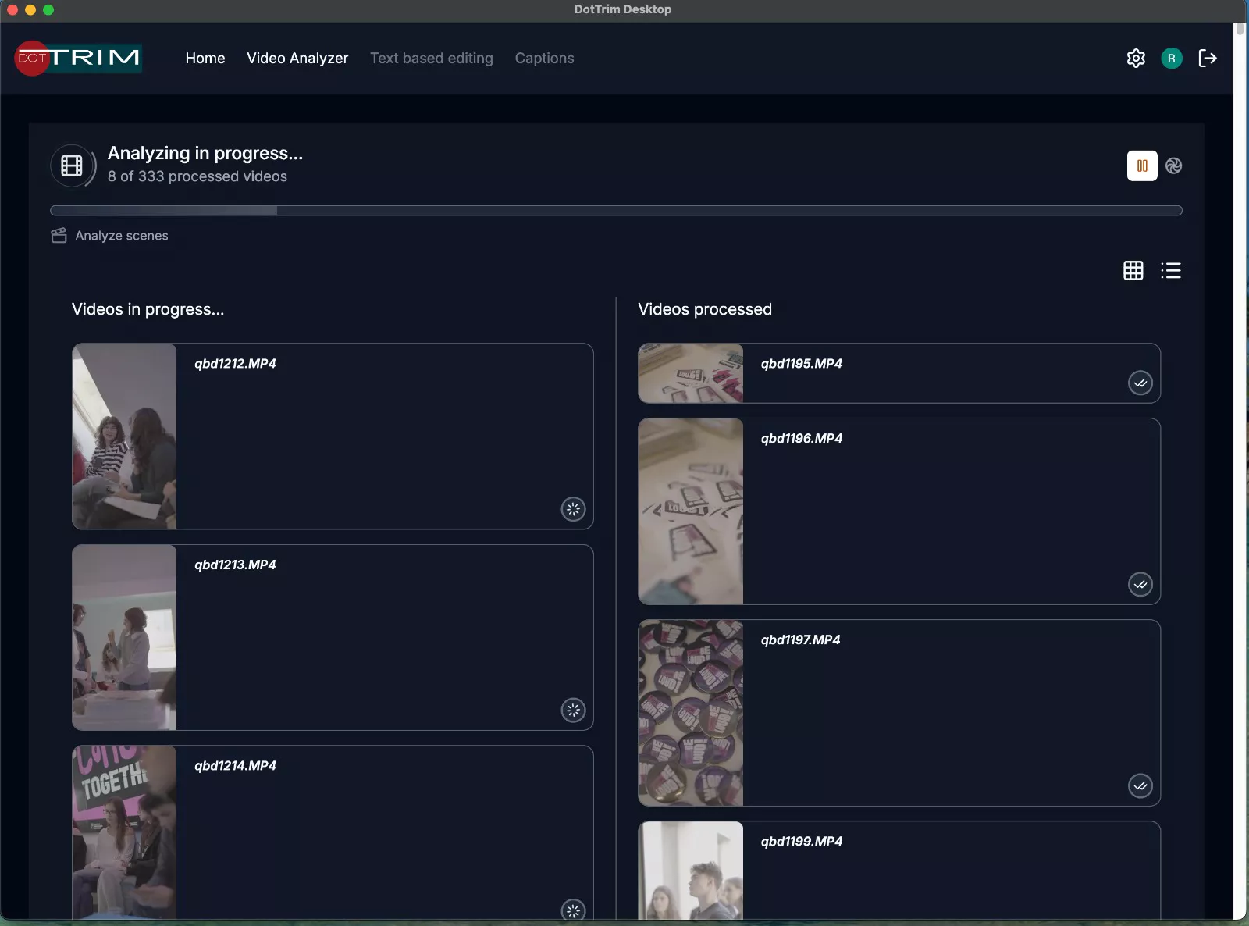Open the Video Analyzer tab
Viewport: 1249px width, 926px height.
[297, 58]
